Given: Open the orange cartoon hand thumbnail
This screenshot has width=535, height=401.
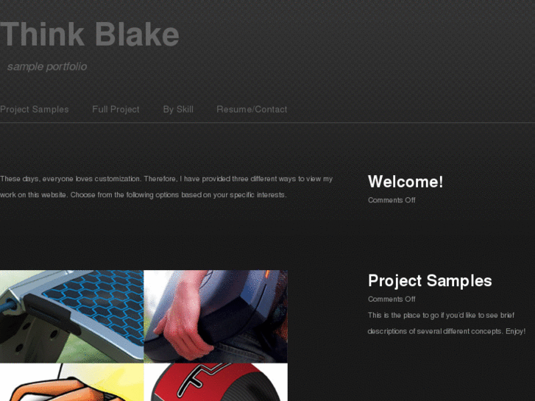Looking at the screenshot, I should click(x=71, y=382).
